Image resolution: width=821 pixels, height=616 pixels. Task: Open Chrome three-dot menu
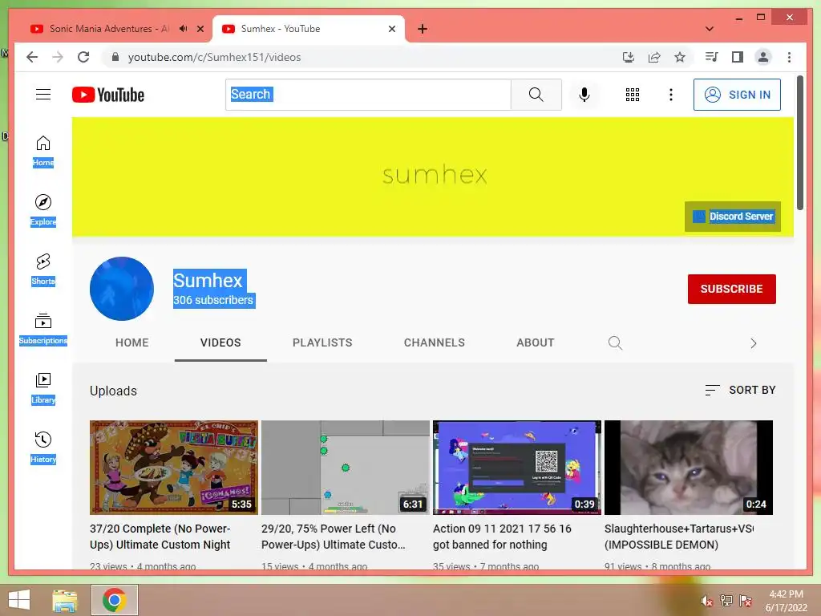(x=789, y=57)
